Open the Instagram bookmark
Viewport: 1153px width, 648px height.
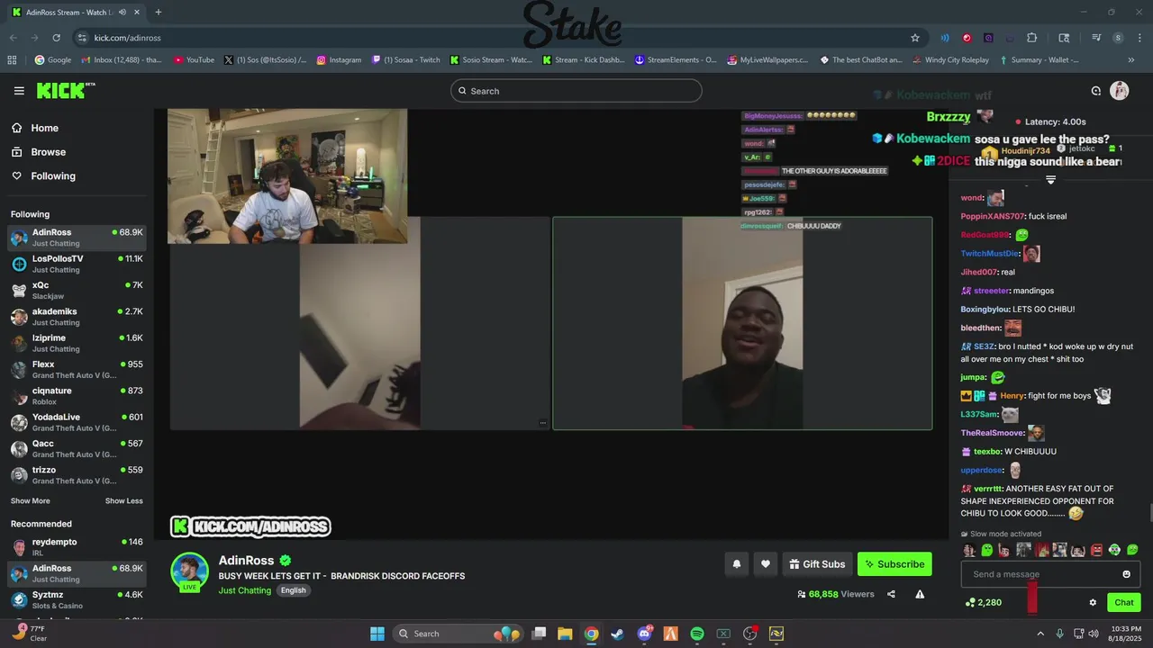339,60
